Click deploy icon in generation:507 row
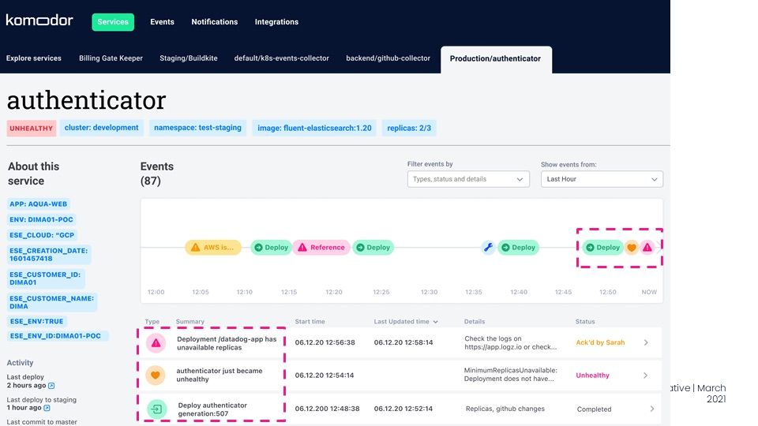The width and height of the screenshot is (758, 426). coord(156,409)
